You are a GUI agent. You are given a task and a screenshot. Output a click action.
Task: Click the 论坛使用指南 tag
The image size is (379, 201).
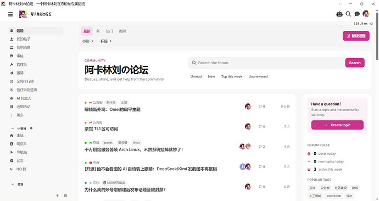[x=114, y=183]
